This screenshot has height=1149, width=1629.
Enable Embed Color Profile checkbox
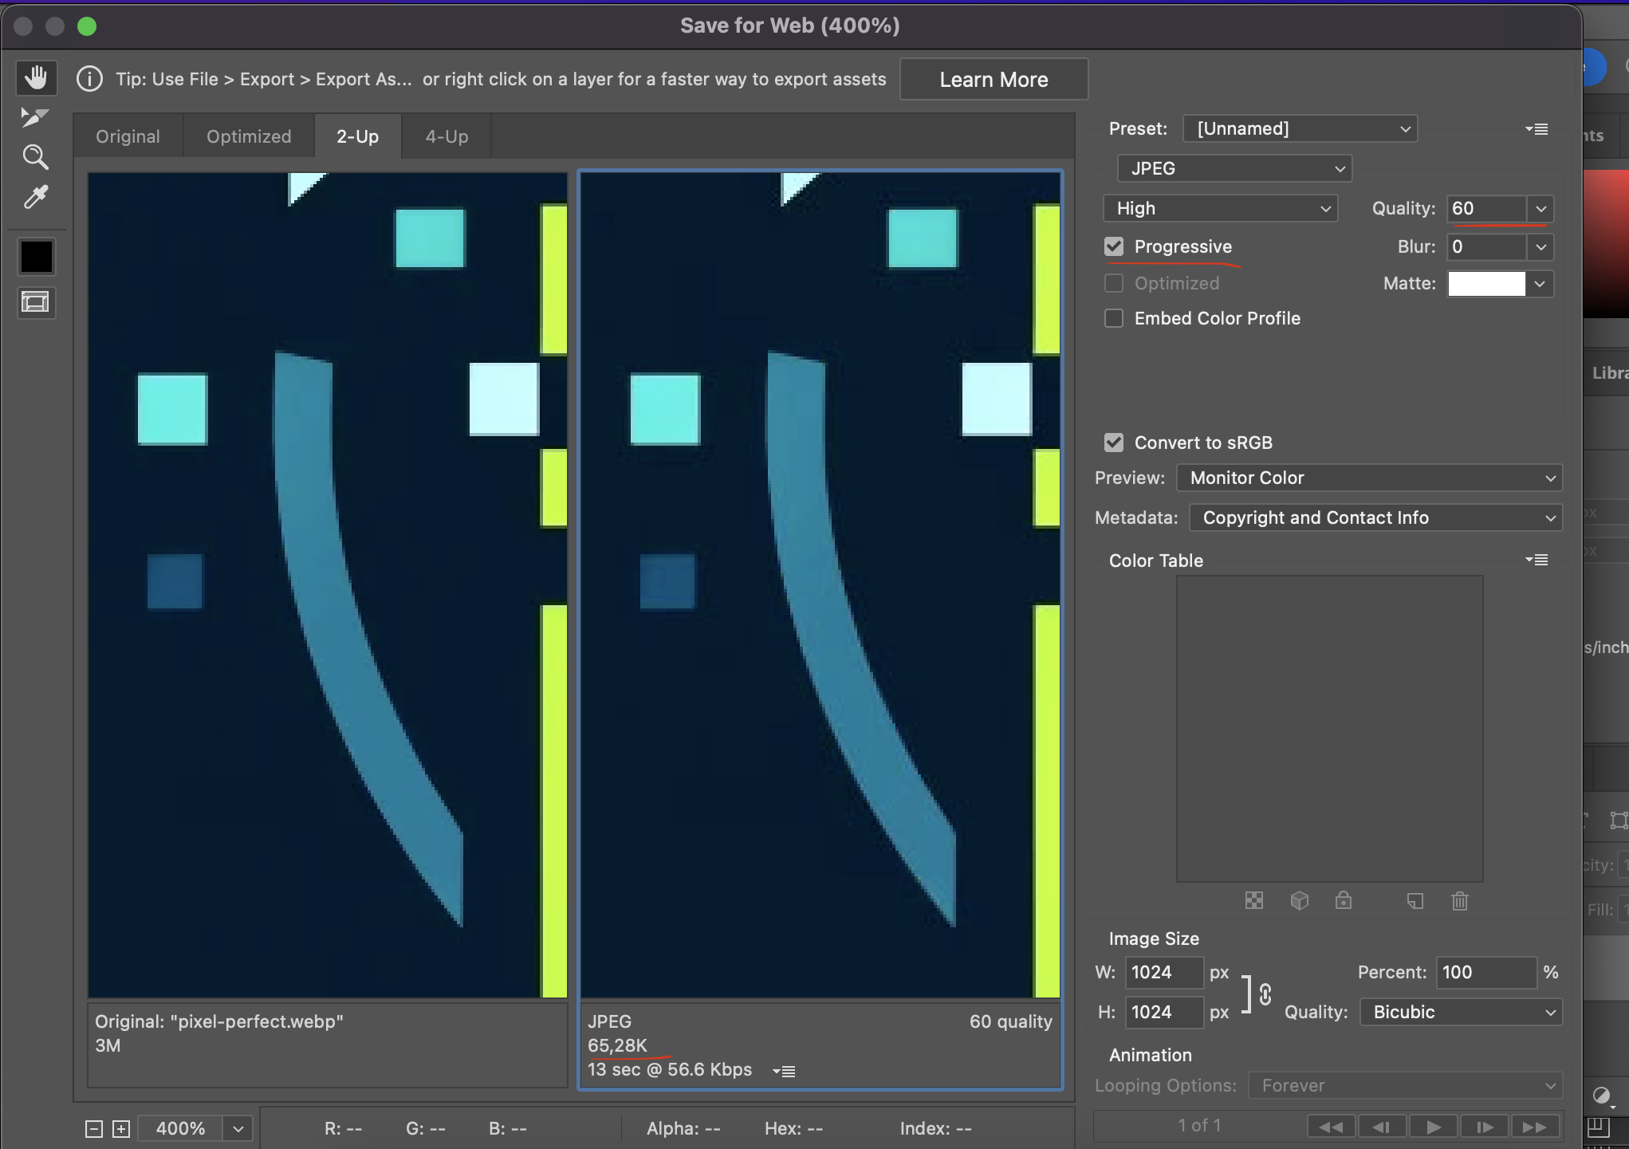coord(1114,318)
